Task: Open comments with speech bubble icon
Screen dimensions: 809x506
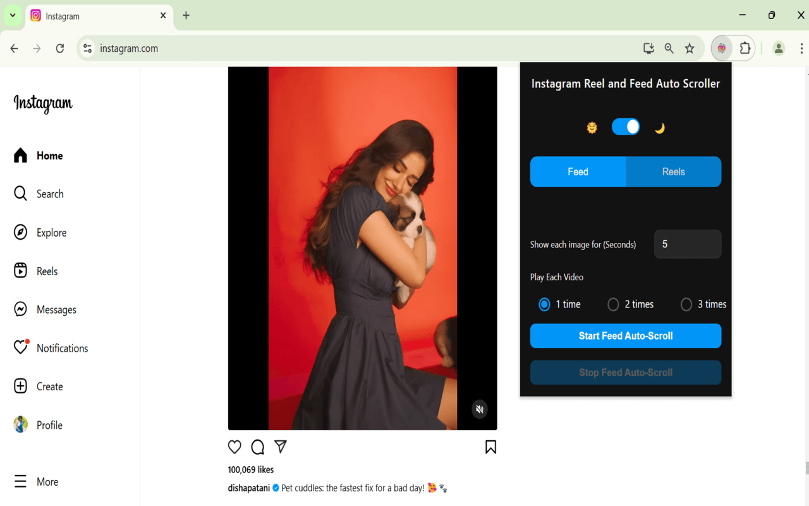Action: (x=257, y=447)
